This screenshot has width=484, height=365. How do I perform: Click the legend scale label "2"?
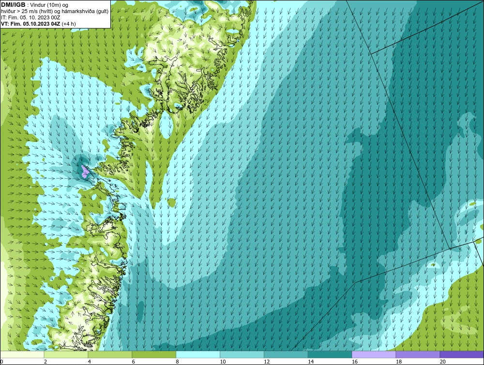point(45,362)
